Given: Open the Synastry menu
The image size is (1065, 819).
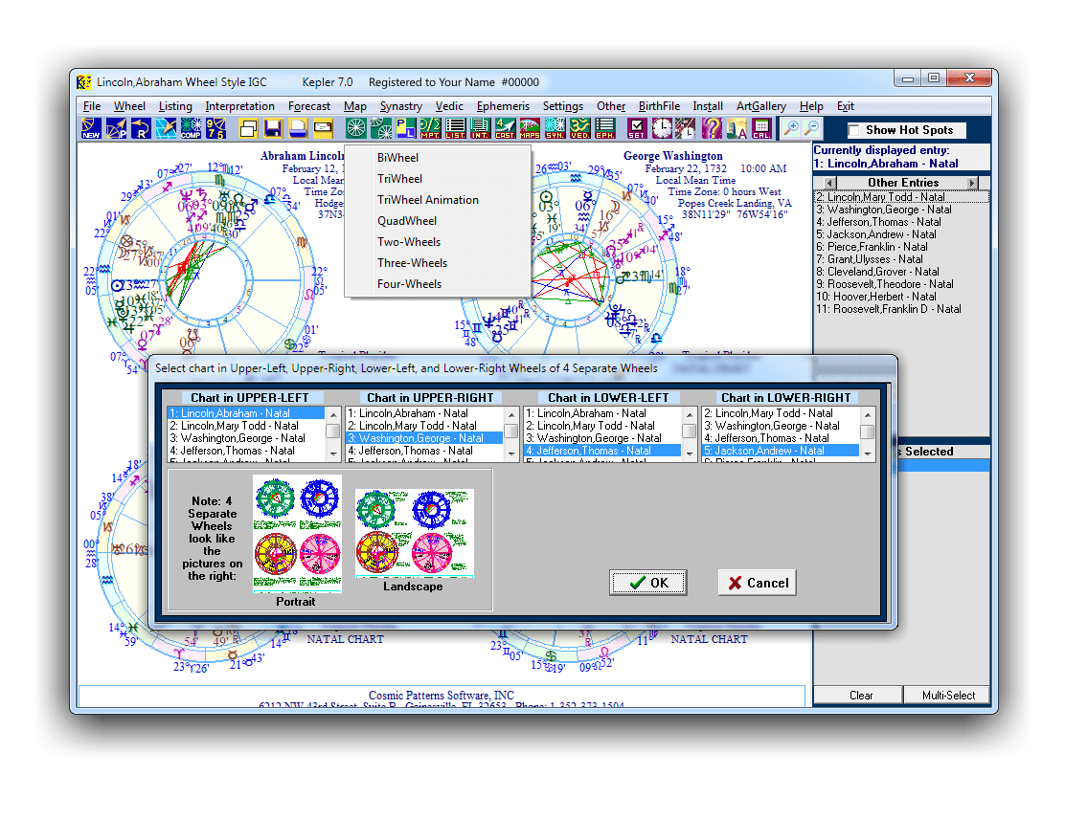Looking at the screenshot, I should pos(400,106).
